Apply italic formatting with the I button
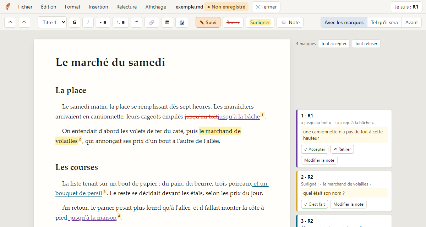The height and width of the screenshot is (227, 426). (x=88, y=22)
